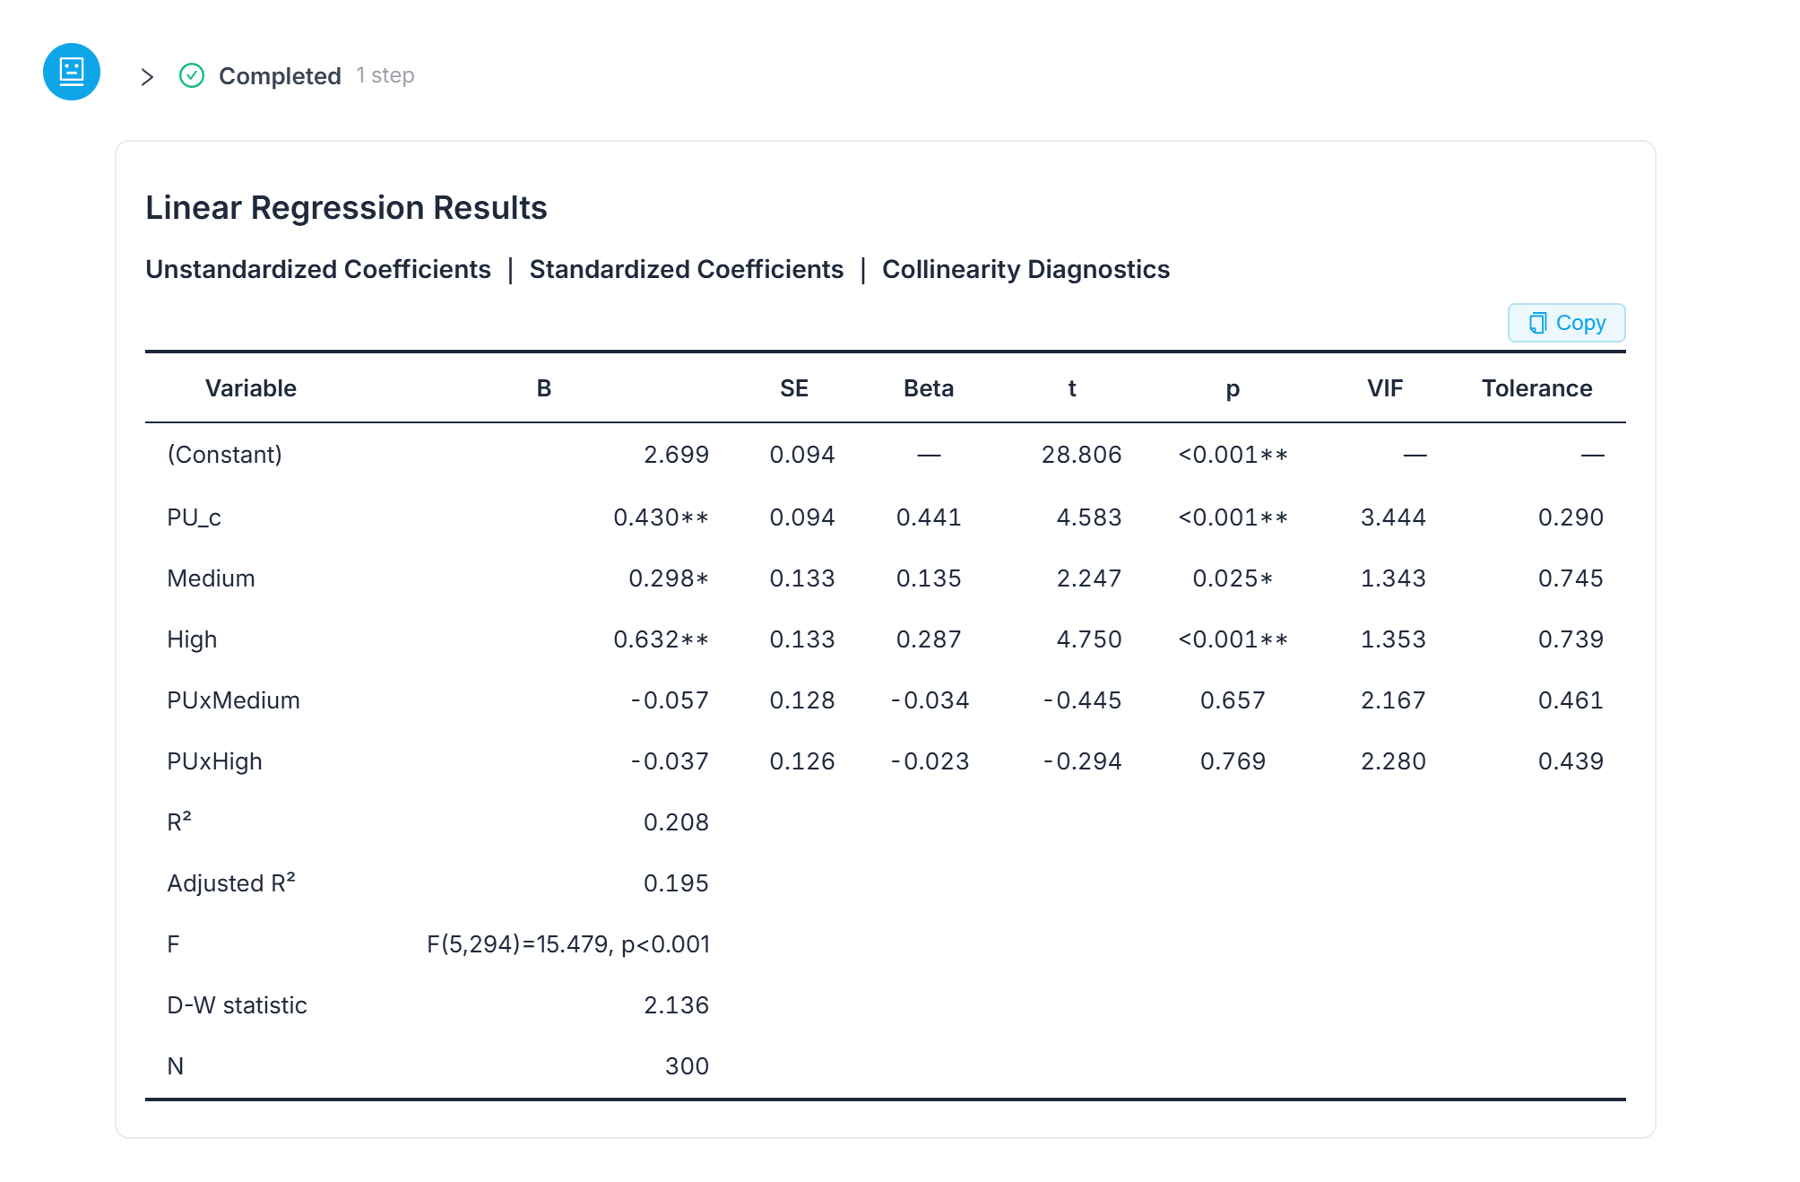
Task: Click the Beta column header
Action: tap(928, 388)
